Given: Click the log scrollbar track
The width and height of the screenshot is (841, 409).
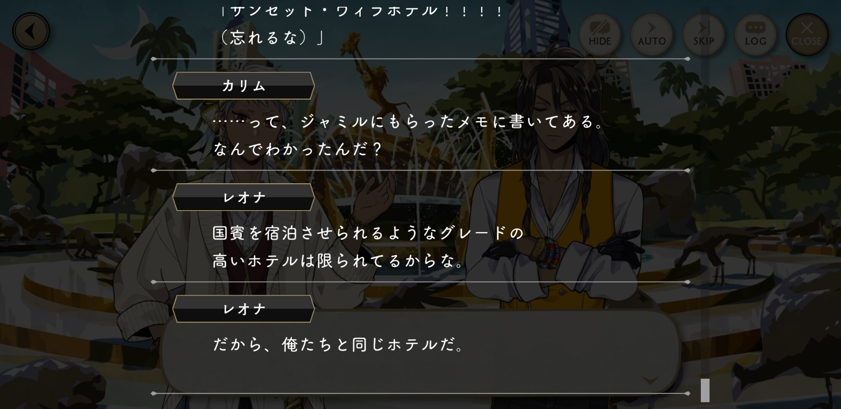Looking at the screenshot, I should (x=705, y=204).
